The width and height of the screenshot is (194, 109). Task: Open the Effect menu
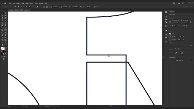(32, 3)
